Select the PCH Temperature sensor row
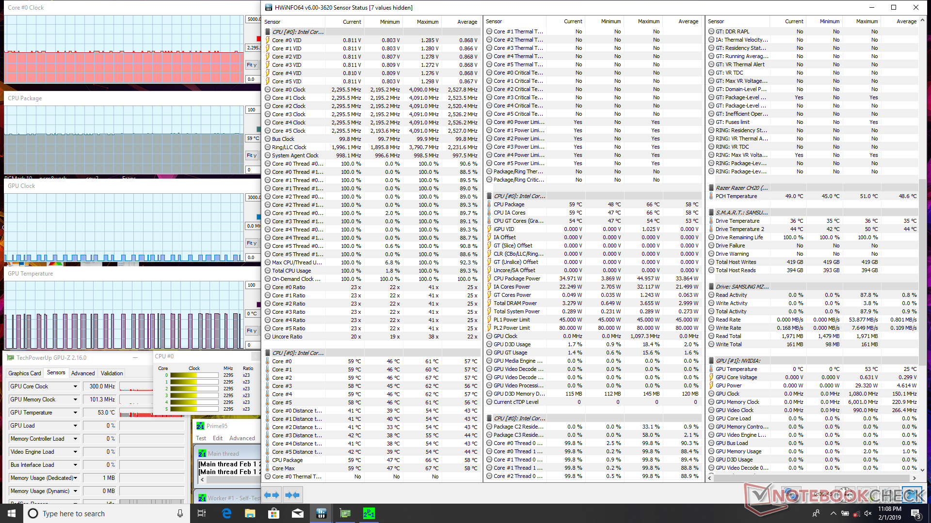 (813, 196)
